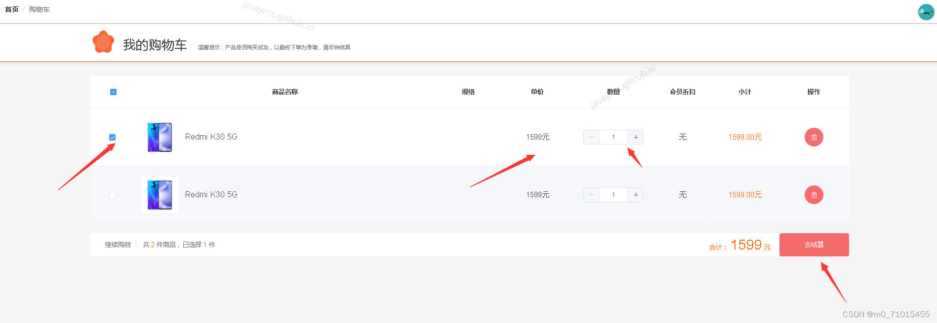Open thumbnail of unchecked Redmi K30 5G
This screenshot has height=323, width=937.
(x=160, y=195)
